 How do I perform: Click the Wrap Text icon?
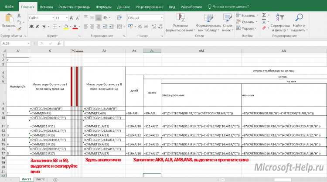pos(119,17)
